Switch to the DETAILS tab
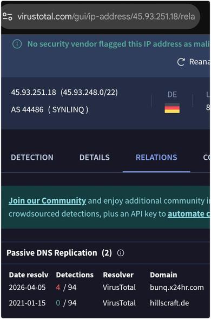 (95, 157)
